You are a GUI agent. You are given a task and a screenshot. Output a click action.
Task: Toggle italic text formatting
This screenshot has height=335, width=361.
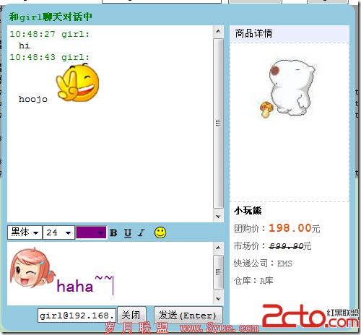[142, 232]
